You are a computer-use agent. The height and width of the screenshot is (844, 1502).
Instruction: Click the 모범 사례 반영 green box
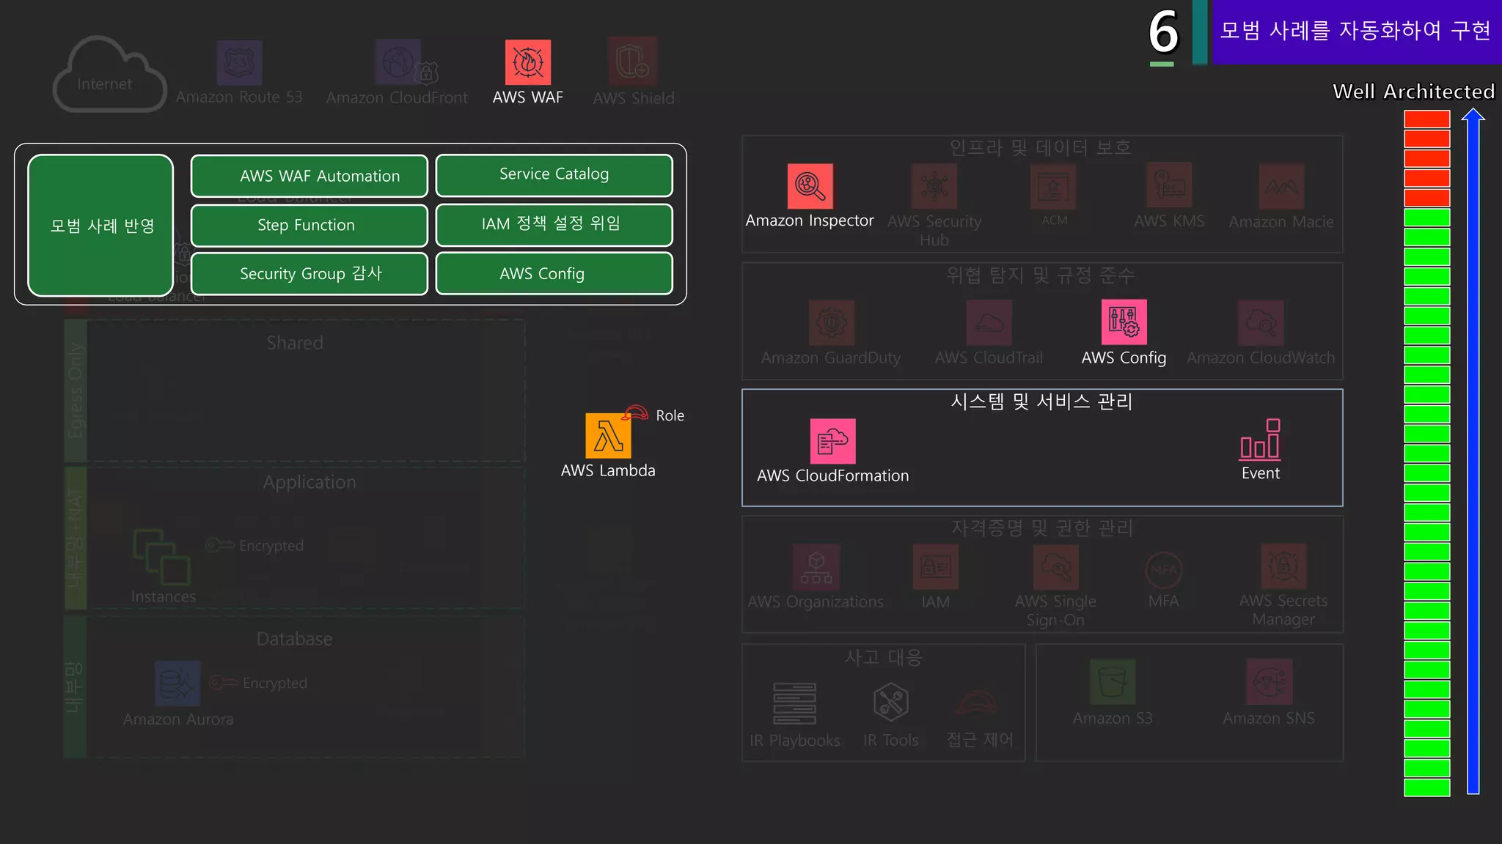pyautogui.click(x=100, y=225)
